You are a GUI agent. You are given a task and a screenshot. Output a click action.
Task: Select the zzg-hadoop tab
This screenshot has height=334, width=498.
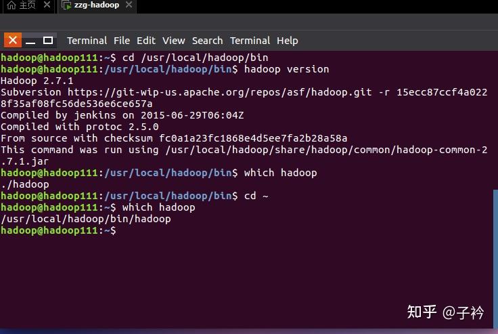96,5
